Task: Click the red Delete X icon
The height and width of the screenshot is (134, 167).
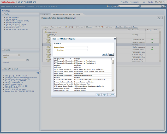Action: [x=73, y=27]
